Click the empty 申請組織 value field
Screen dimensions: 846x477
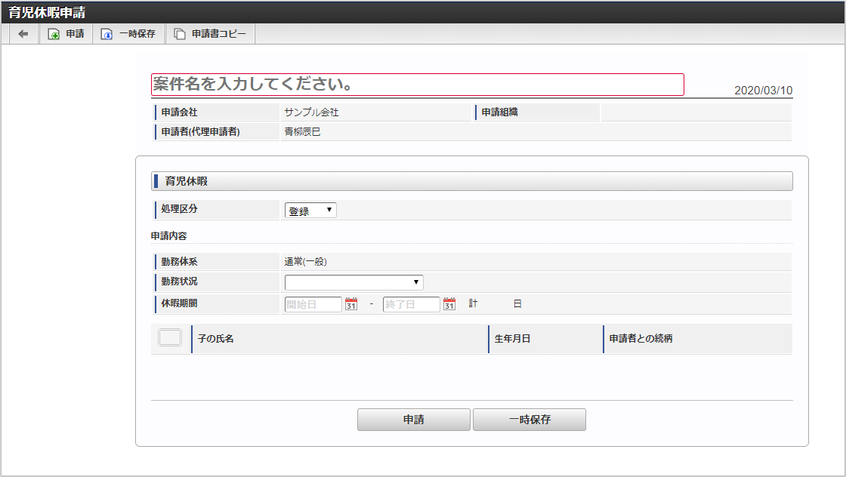click(695, 112)
